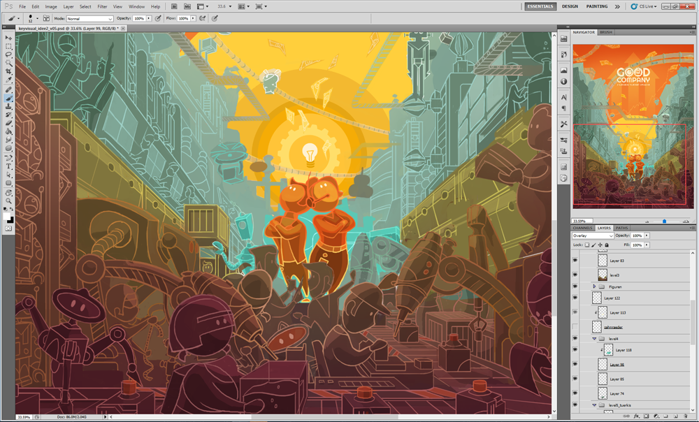
Task: Open the Window menu
Action: 136,7
